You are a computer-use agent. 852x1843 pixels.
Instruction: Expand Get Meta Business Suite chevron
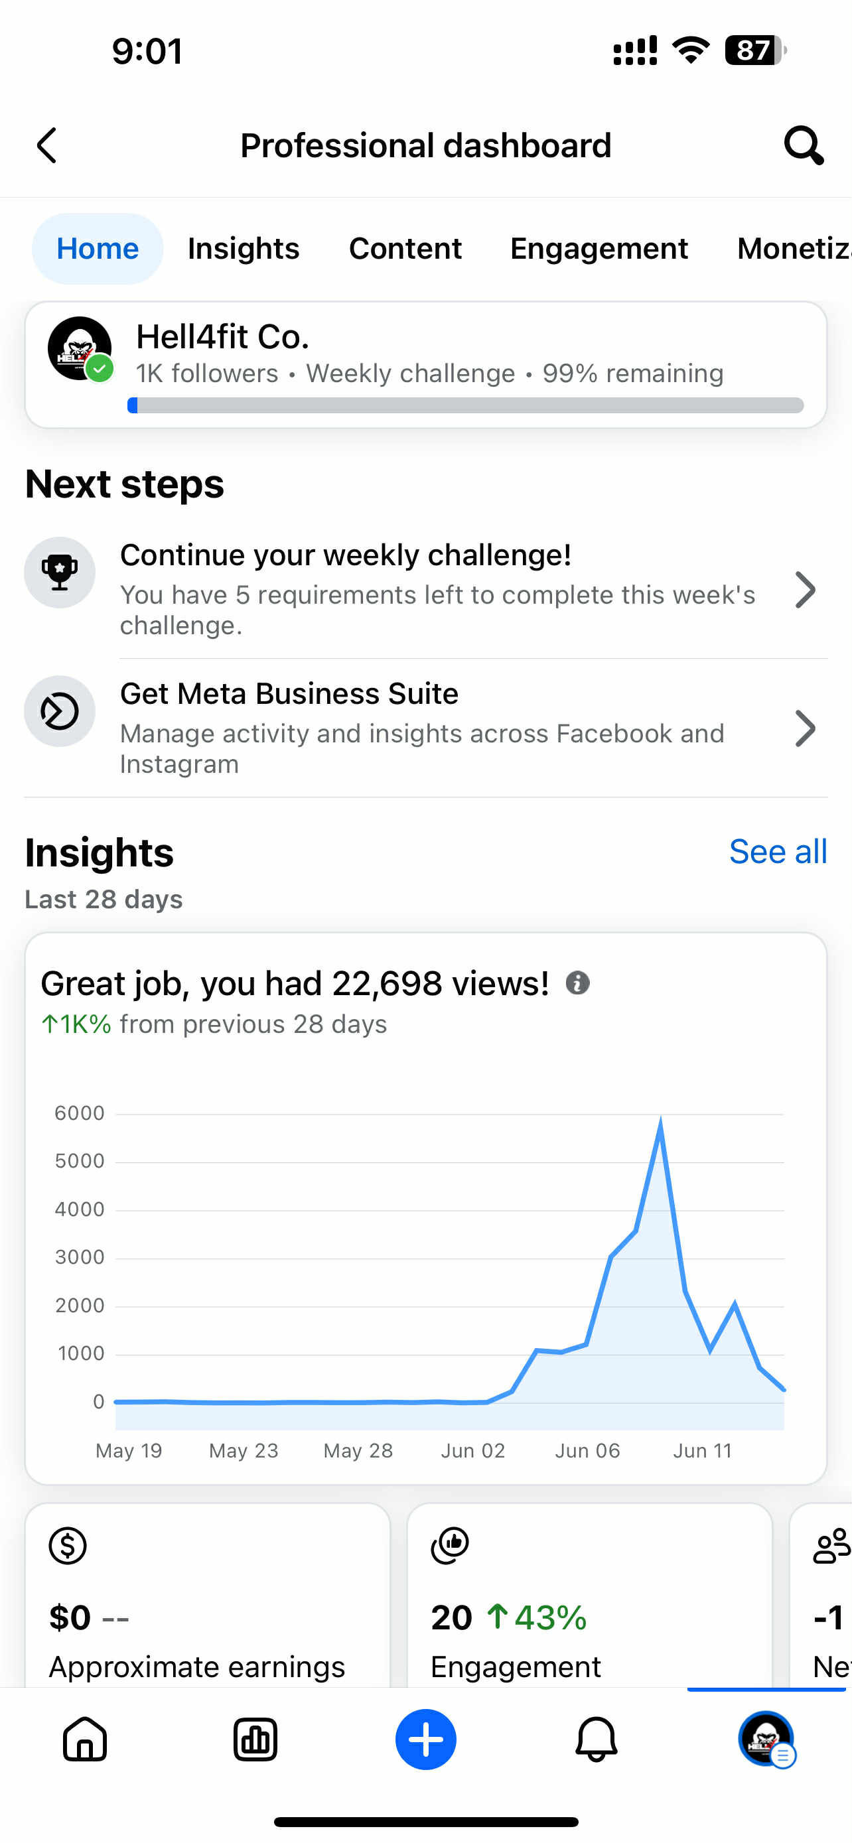tap(806, 728)
